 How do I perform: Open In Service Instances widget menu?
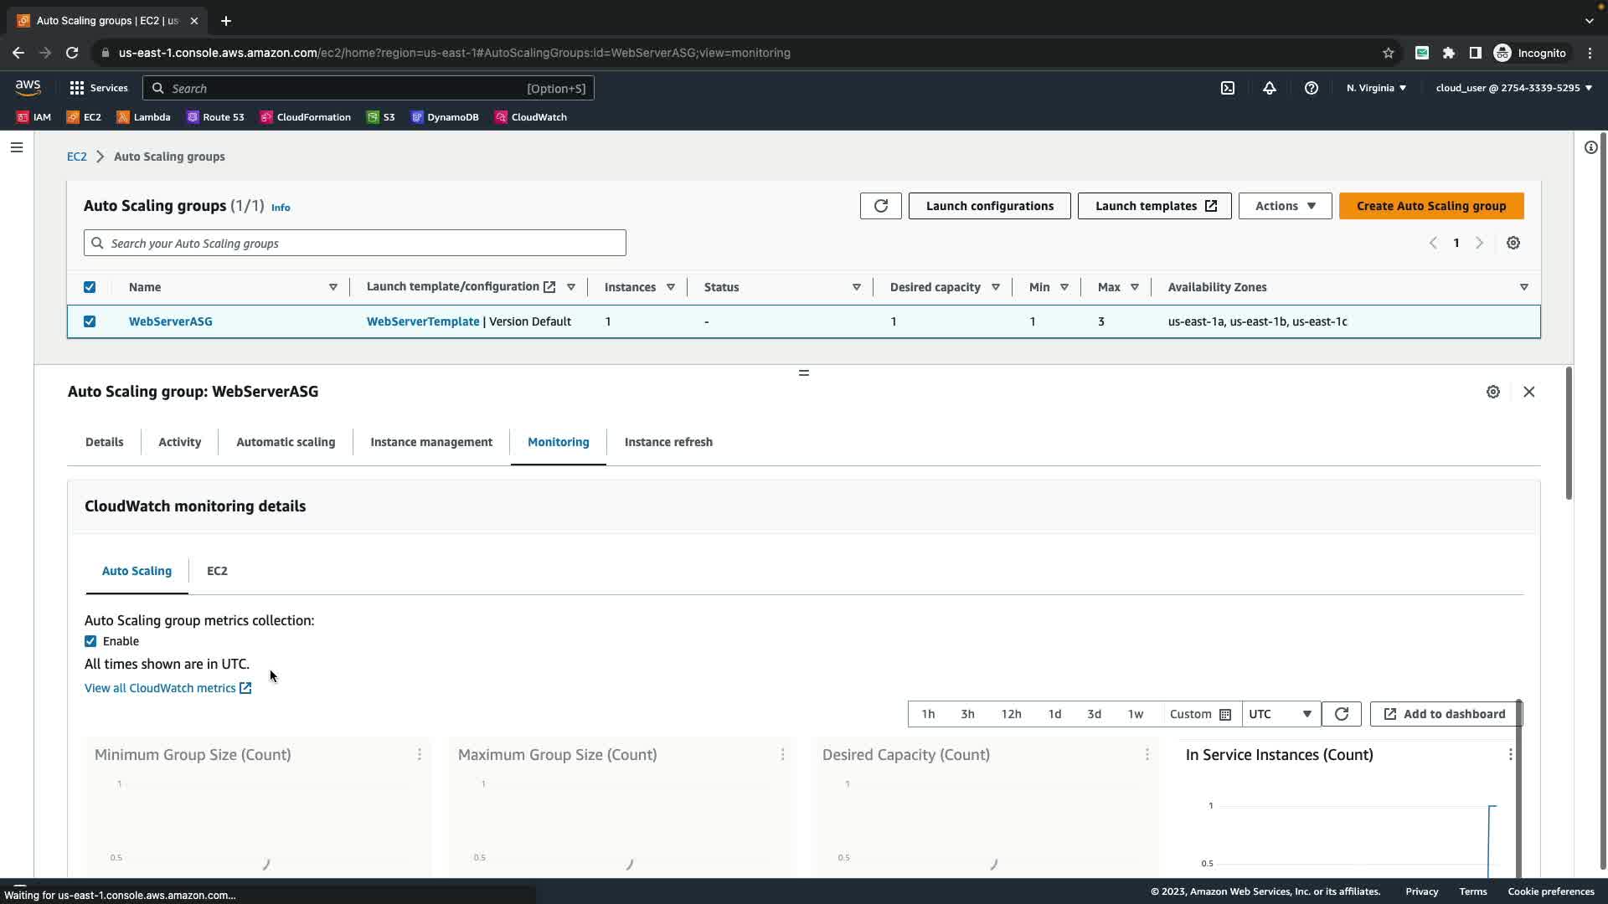pyautogui.click(x=1510, y=755)
